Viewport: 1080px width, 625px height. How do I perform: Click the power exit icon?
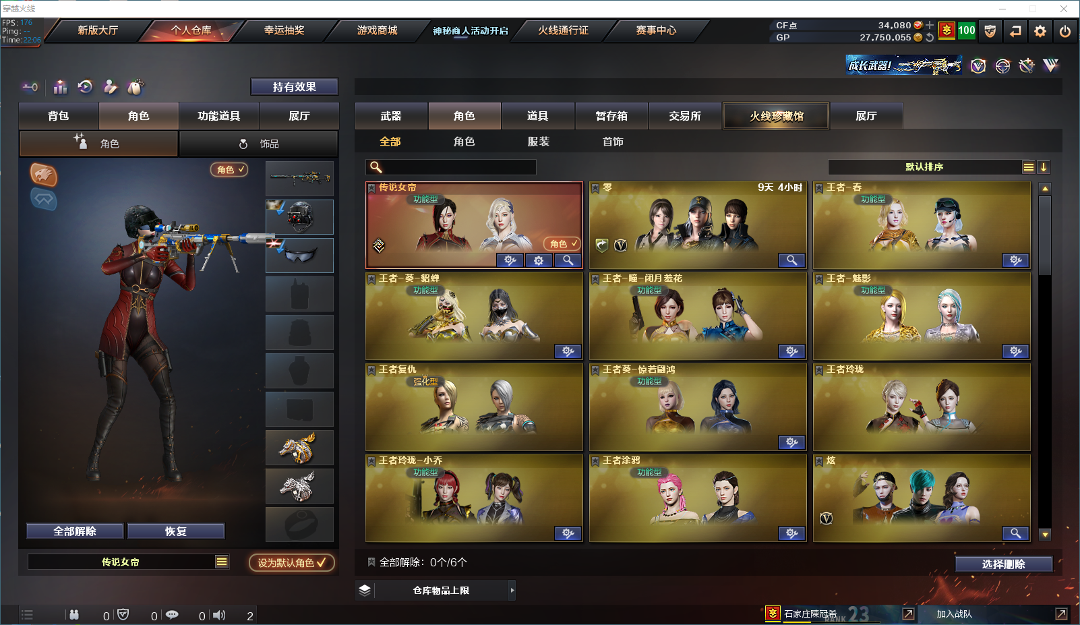pyautogui.click(x=1065, y=31)
